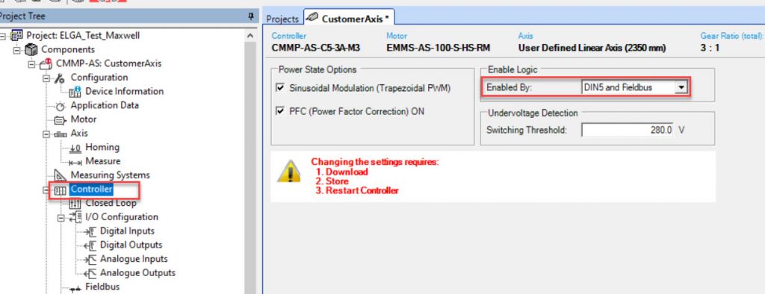The height and width of the screenshot is (294, 765).
Task: Switch to the Projects tab
Action: point(282,19)
